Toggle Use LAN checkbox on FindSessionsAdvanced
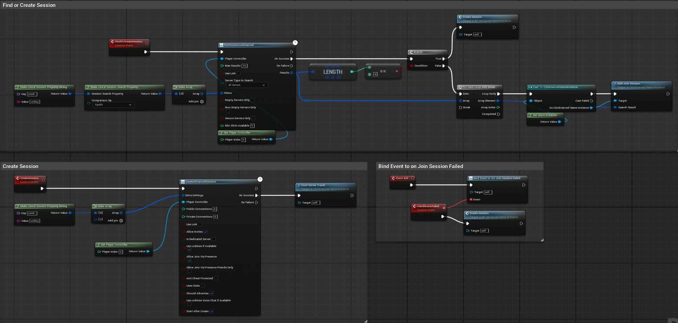Image resolution: width=678 pixels, height=323 pixels. tap(239, 74)
